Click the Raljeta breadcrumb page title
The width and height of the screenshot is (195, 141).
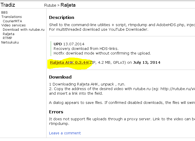68,5
